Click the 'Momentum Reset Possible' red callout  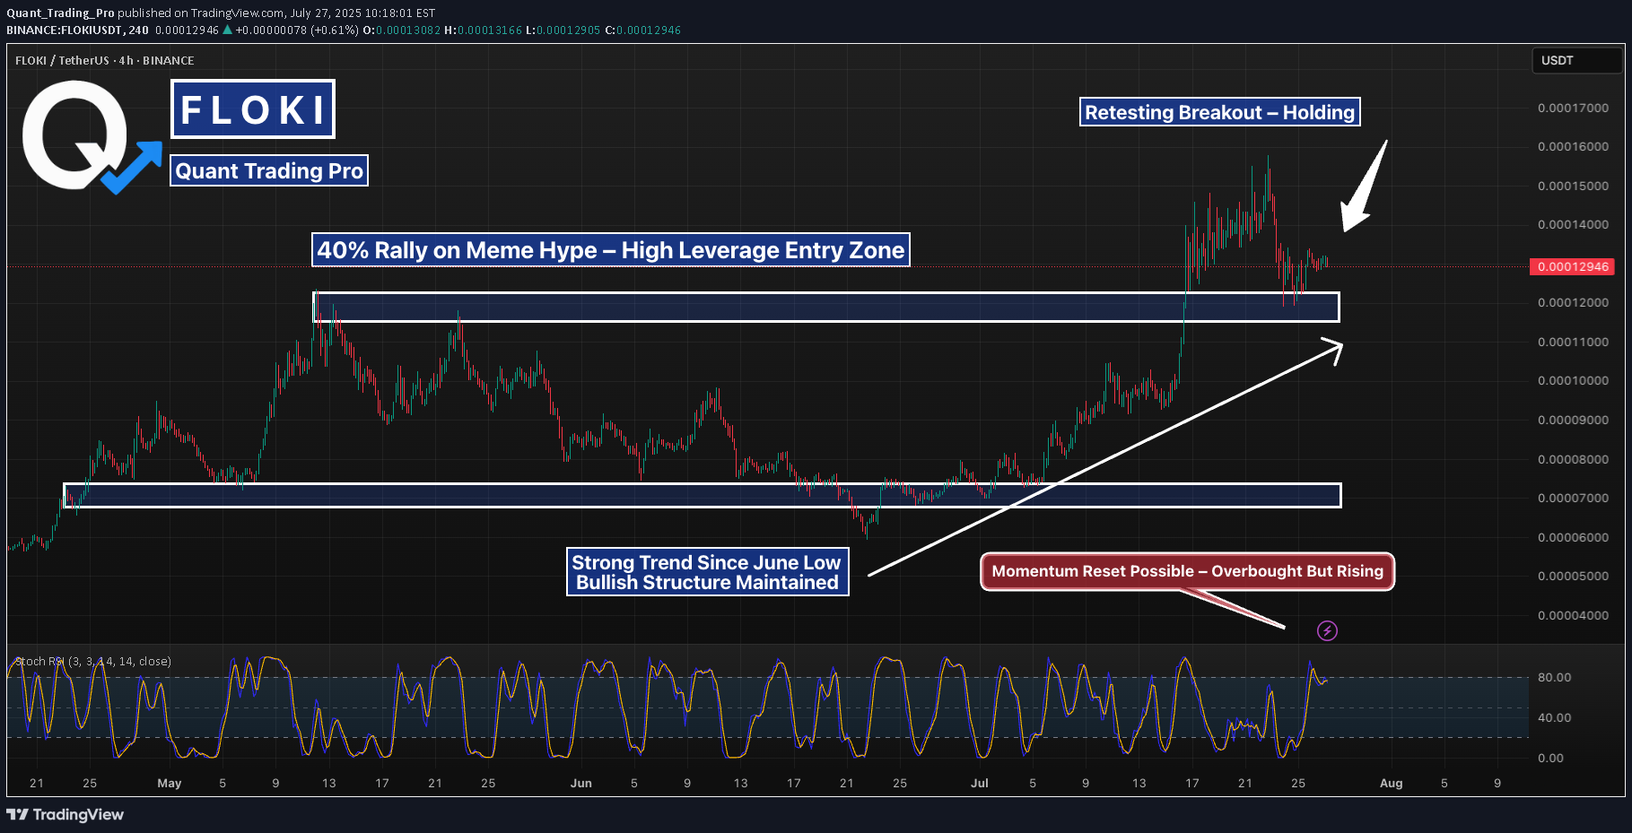pyautogui.click(x=1187, y=571)
